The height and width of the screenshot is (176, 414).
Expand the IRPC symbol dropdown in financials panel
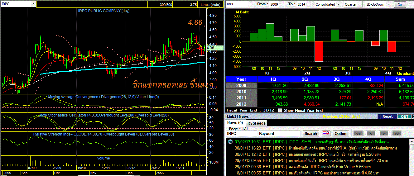click(x=251, y=4)
